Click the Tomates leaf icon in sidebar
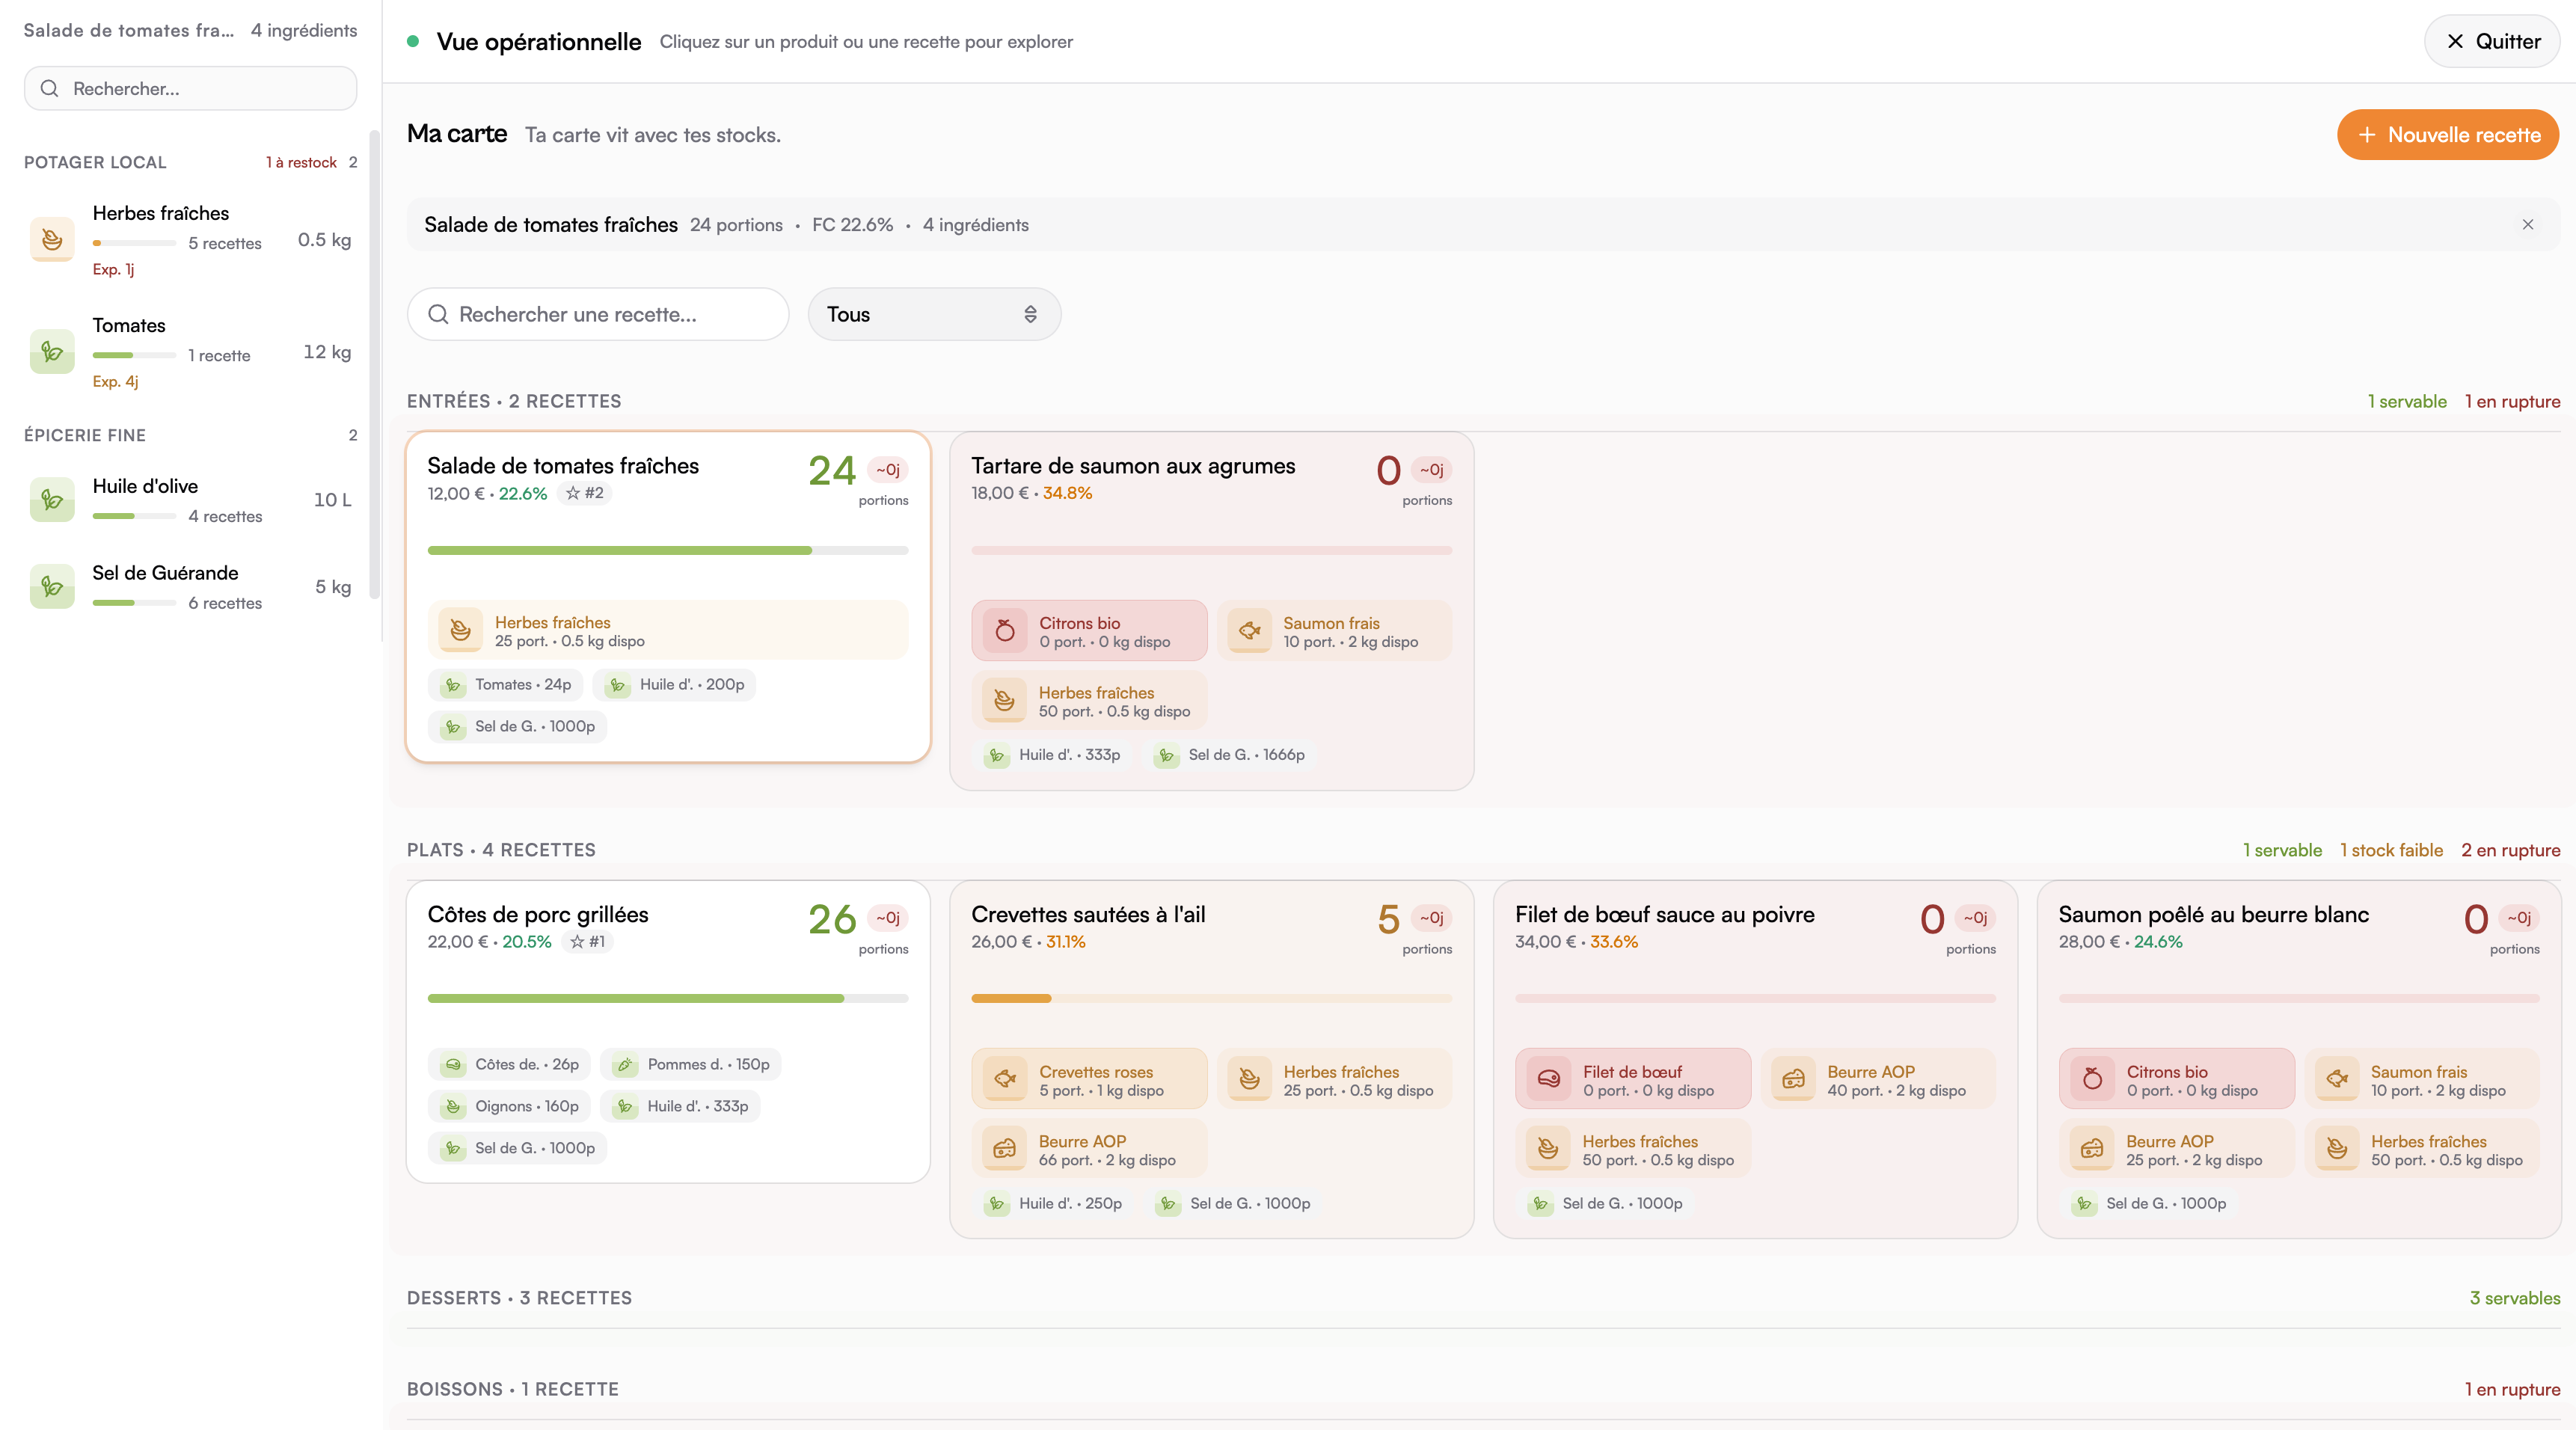The image size is (2576, 1430). 52,352
